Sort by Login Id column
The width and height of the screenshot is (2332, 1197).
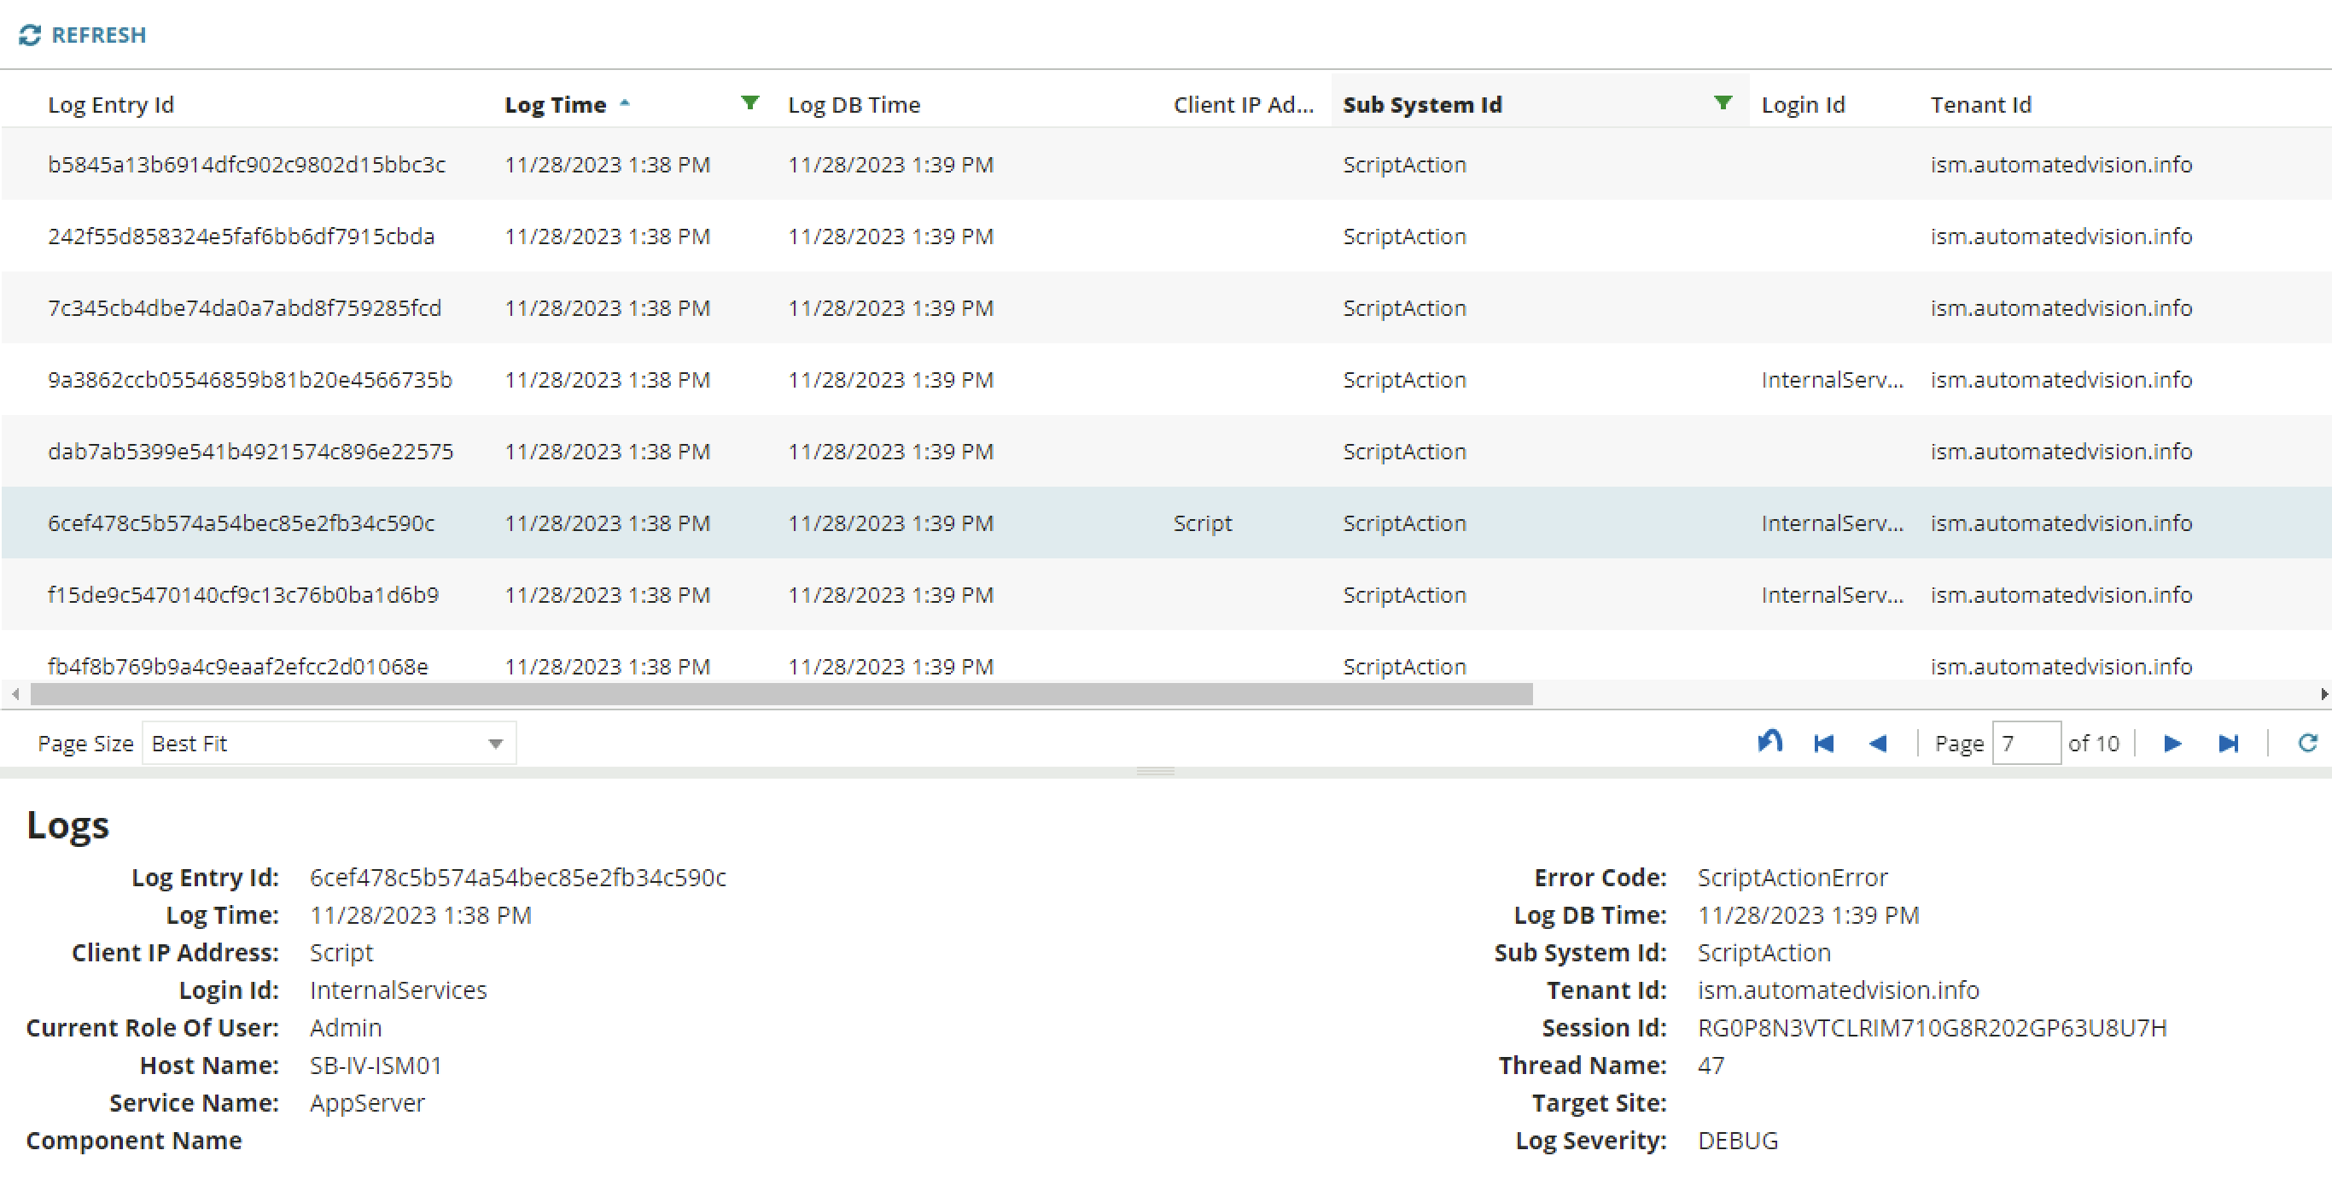coord(1803,104)
